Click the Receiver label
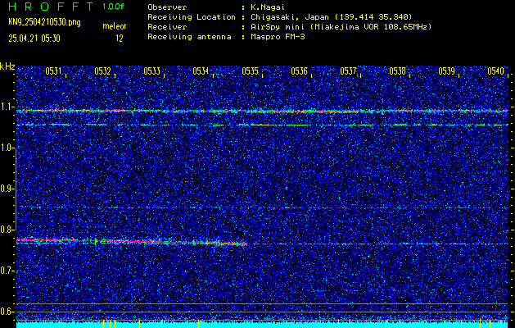Image resolution: width=515 pixels, height=328 pixels. tap(167, 27)
